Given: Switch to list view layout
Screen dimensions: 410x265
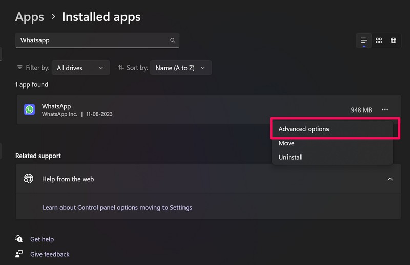Looking at the screenshot, I should tap(364, 40).
